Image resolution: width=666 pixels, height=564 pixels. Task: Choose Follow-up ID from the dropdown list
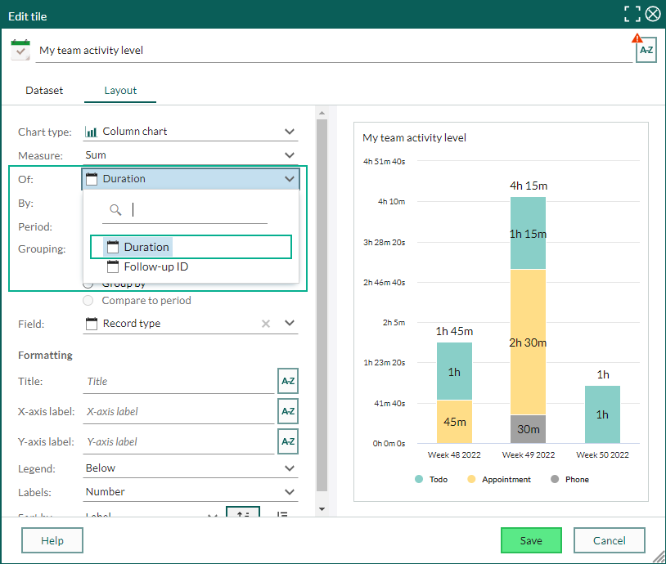point(156,267)
